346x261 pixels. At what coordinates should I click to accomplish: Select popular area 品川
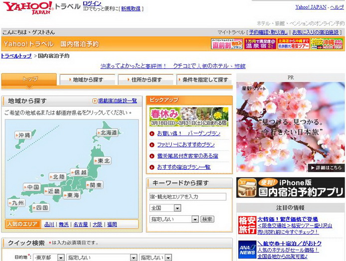pos(49,224)
